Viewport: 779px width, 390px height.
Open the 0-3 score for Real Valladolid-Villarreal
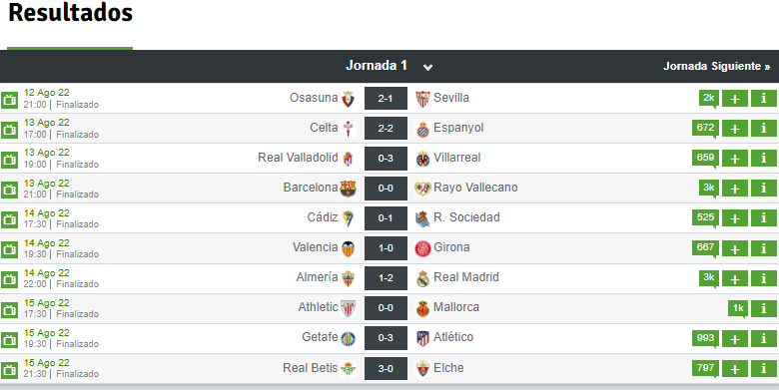pyautogui.click(x=386, y=159)
